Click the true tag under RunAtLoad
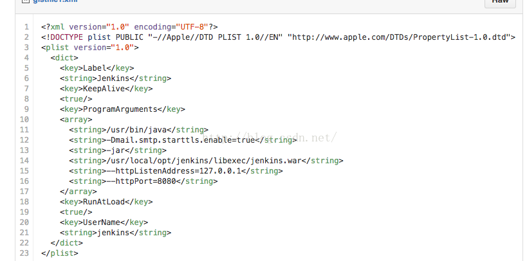The image size is (527, 261). coord(76,212)
